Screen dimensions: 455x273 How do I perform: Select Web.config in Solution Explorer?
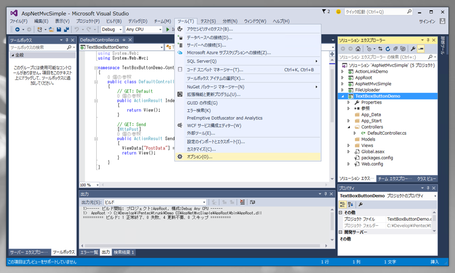tap(372, 164)
